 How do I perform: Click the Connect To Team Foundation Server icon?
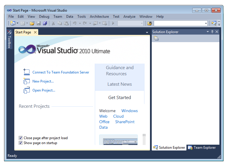click(27, 72)
